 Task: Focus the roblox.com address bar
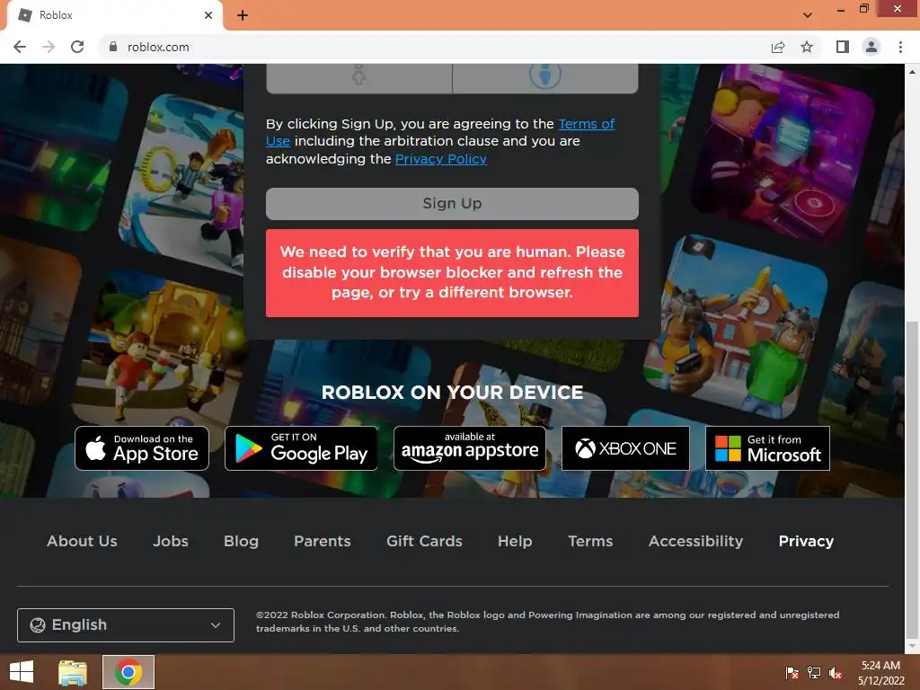434,47
